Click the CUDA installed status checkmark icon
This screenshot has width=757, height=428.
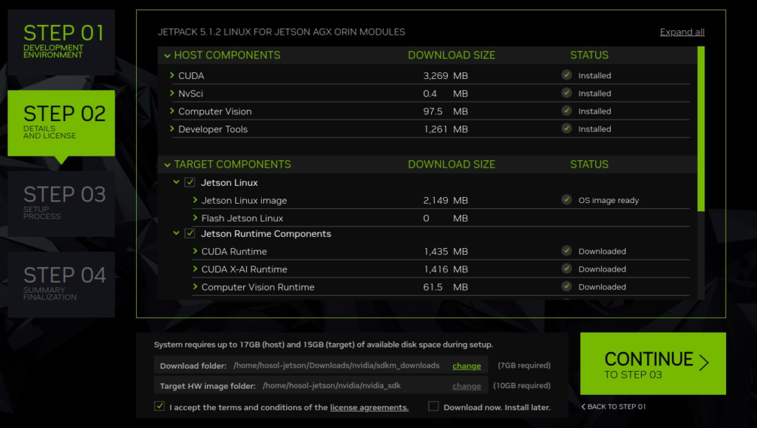[566, 75]
